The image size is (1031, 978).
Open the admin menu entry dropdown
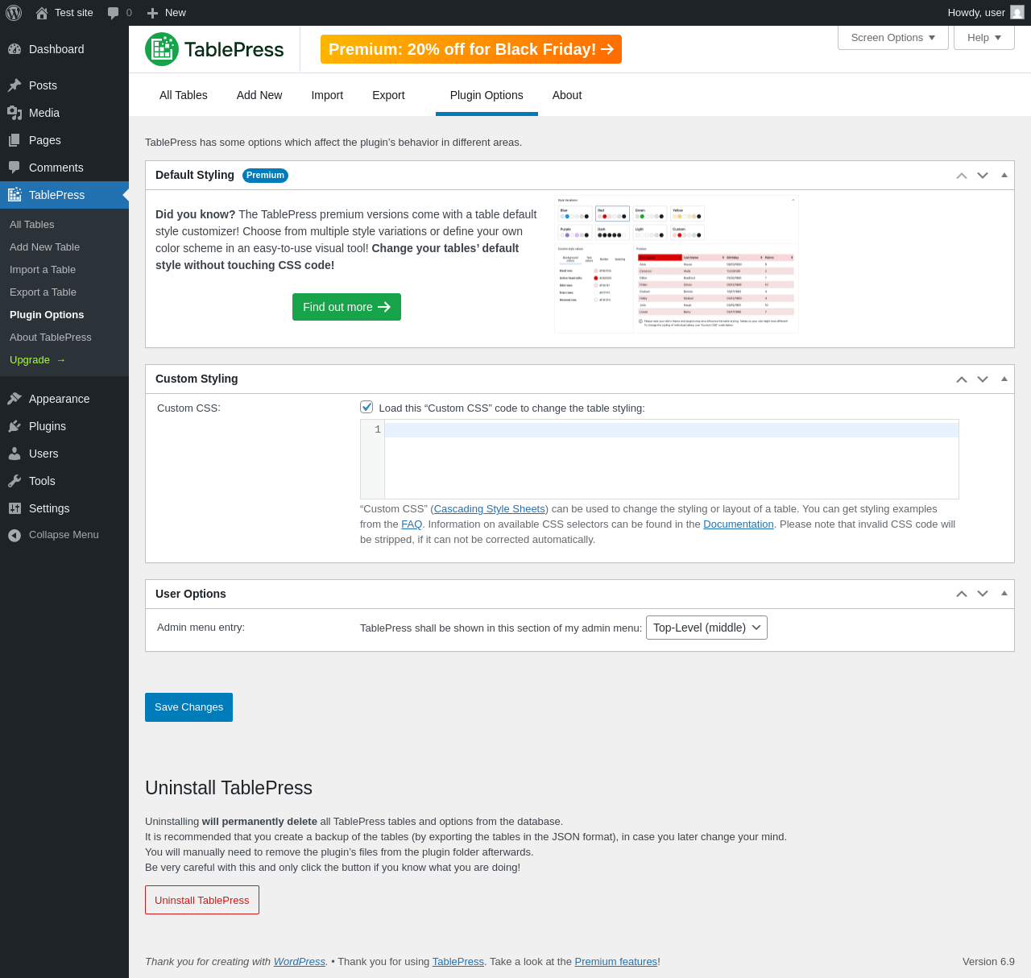tap(706, 628)
